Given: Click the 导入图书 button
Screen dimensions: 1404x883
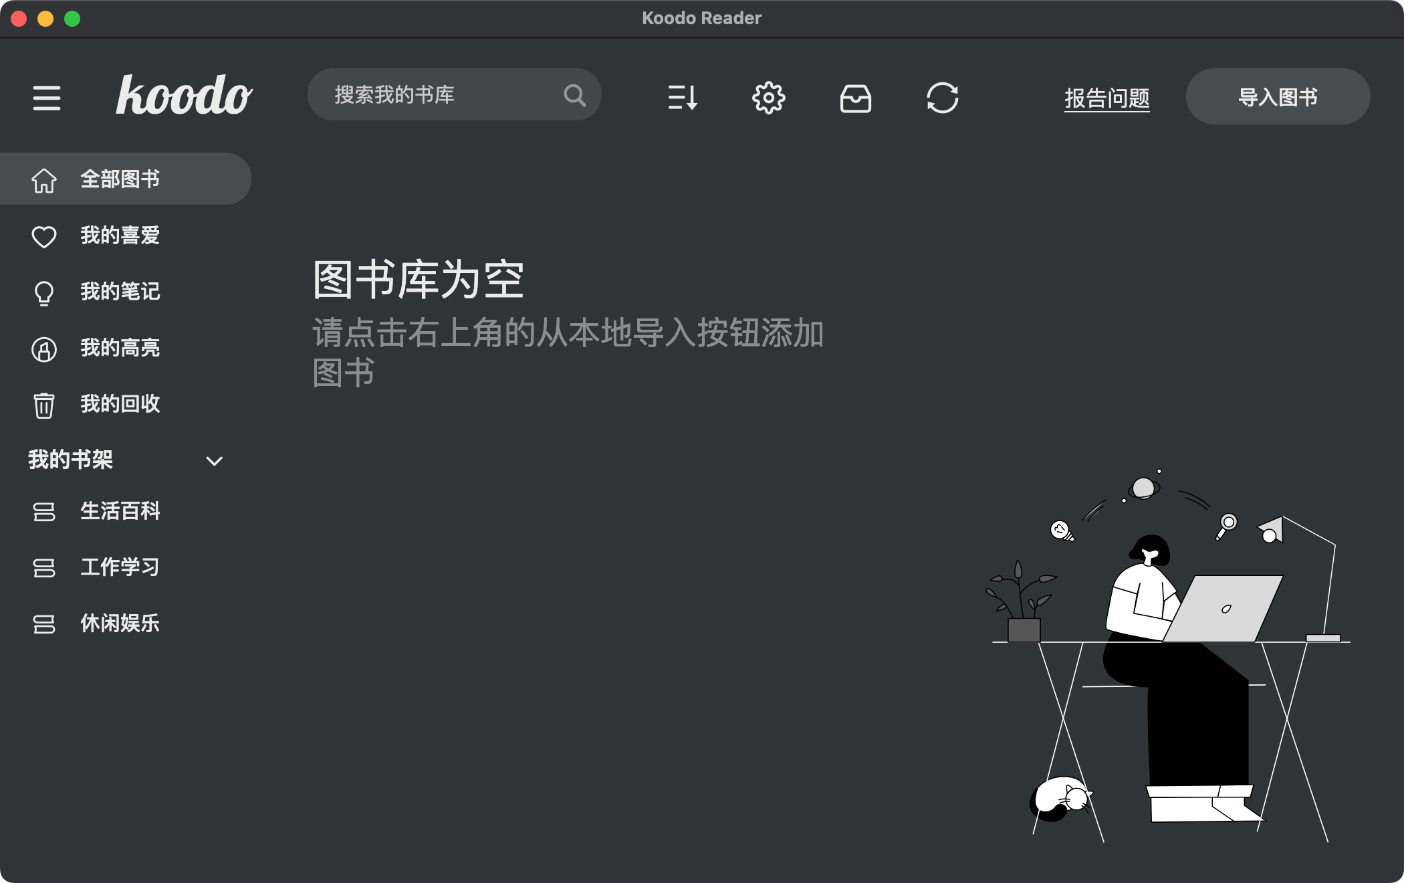Looking at the screenshot, I should [x=1278, y=96].
